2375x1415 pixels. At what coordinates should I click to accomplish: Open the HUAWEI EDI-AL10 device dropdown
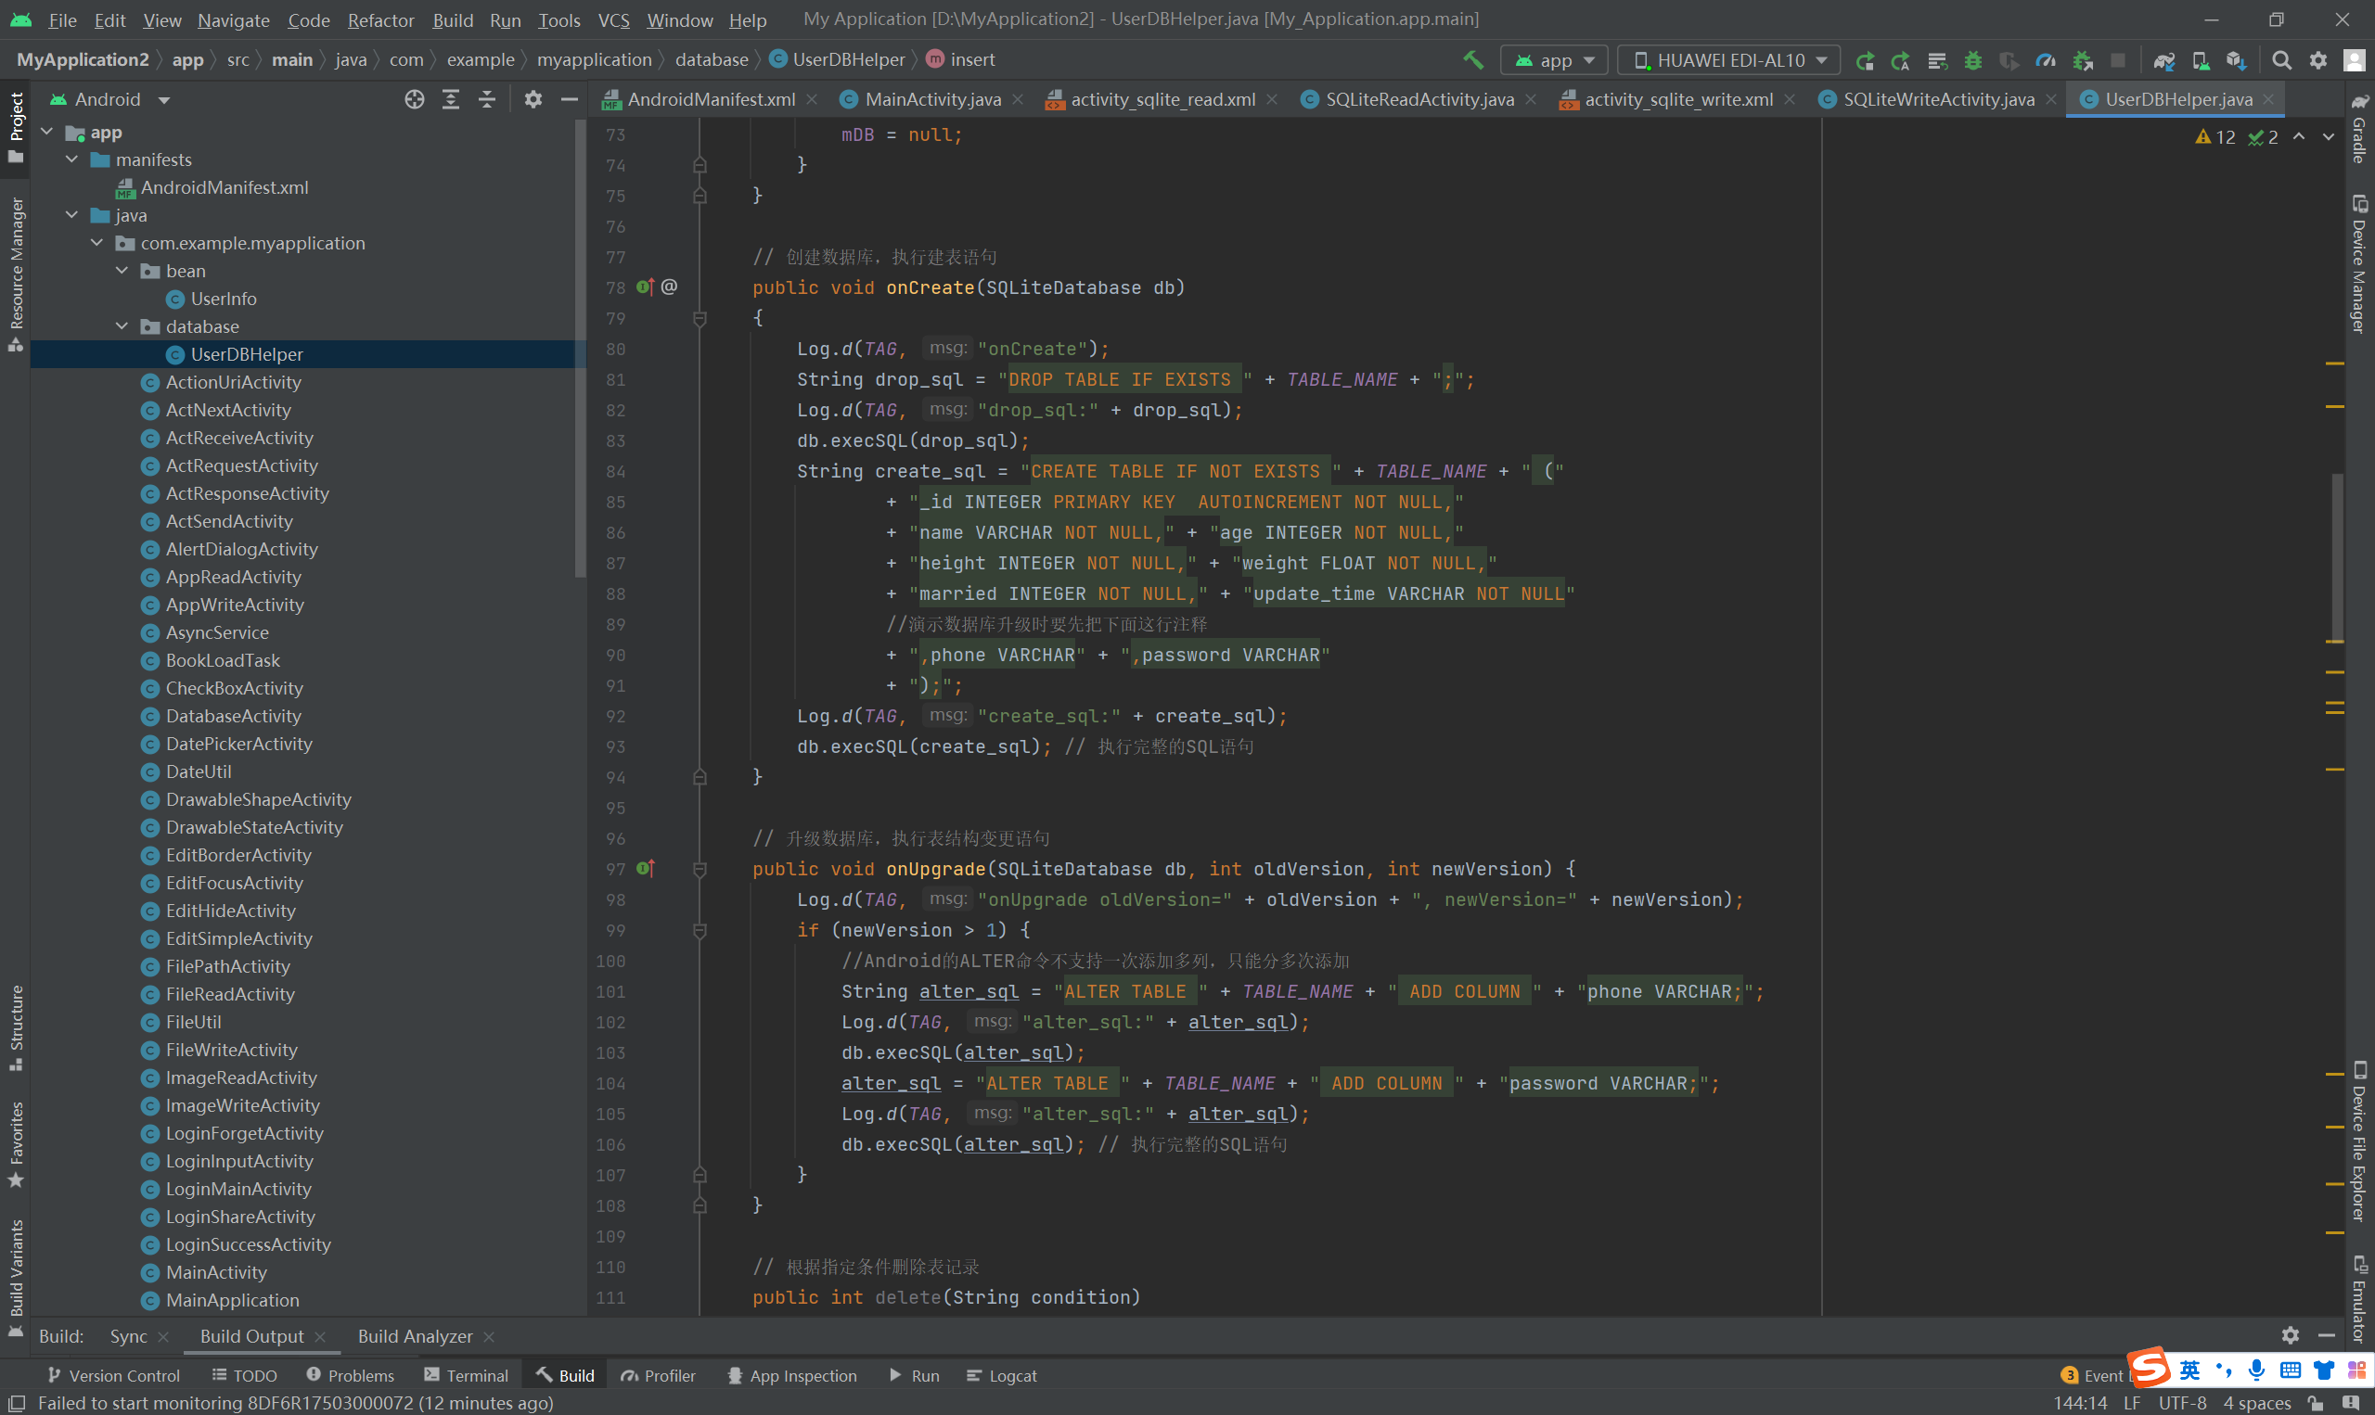pos(1729,60)
